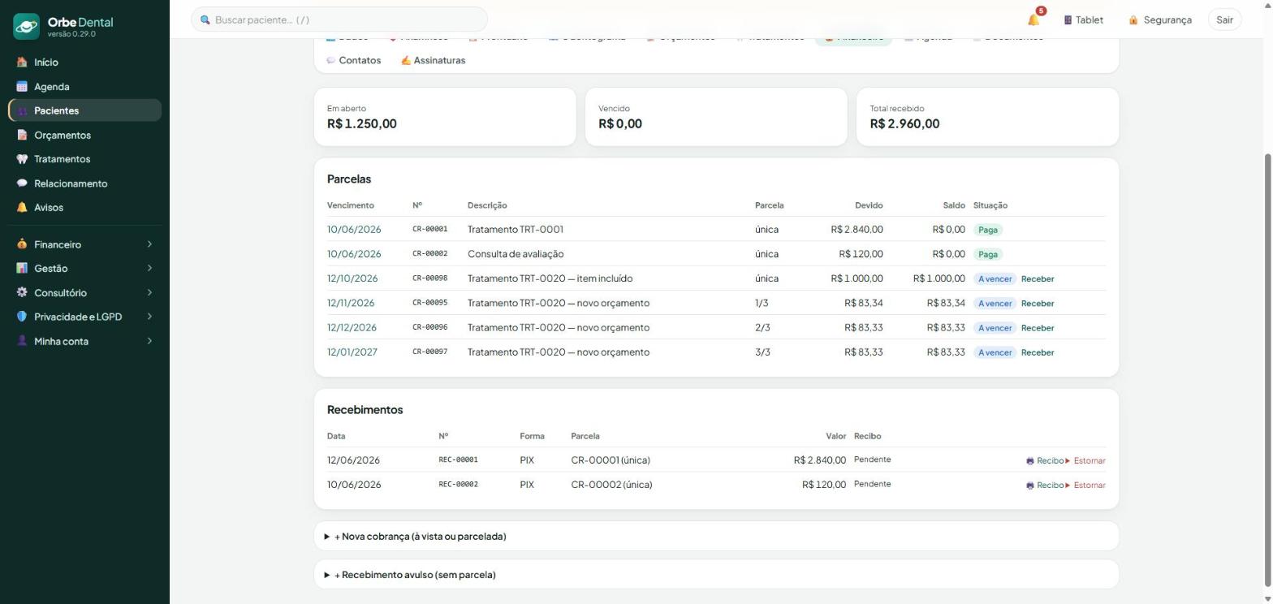Expand Nova cobrança (à vista ou parcelada)
The height and width of the screenshot is (604, 1273).
pyautogui.click(x=716, y=537)
